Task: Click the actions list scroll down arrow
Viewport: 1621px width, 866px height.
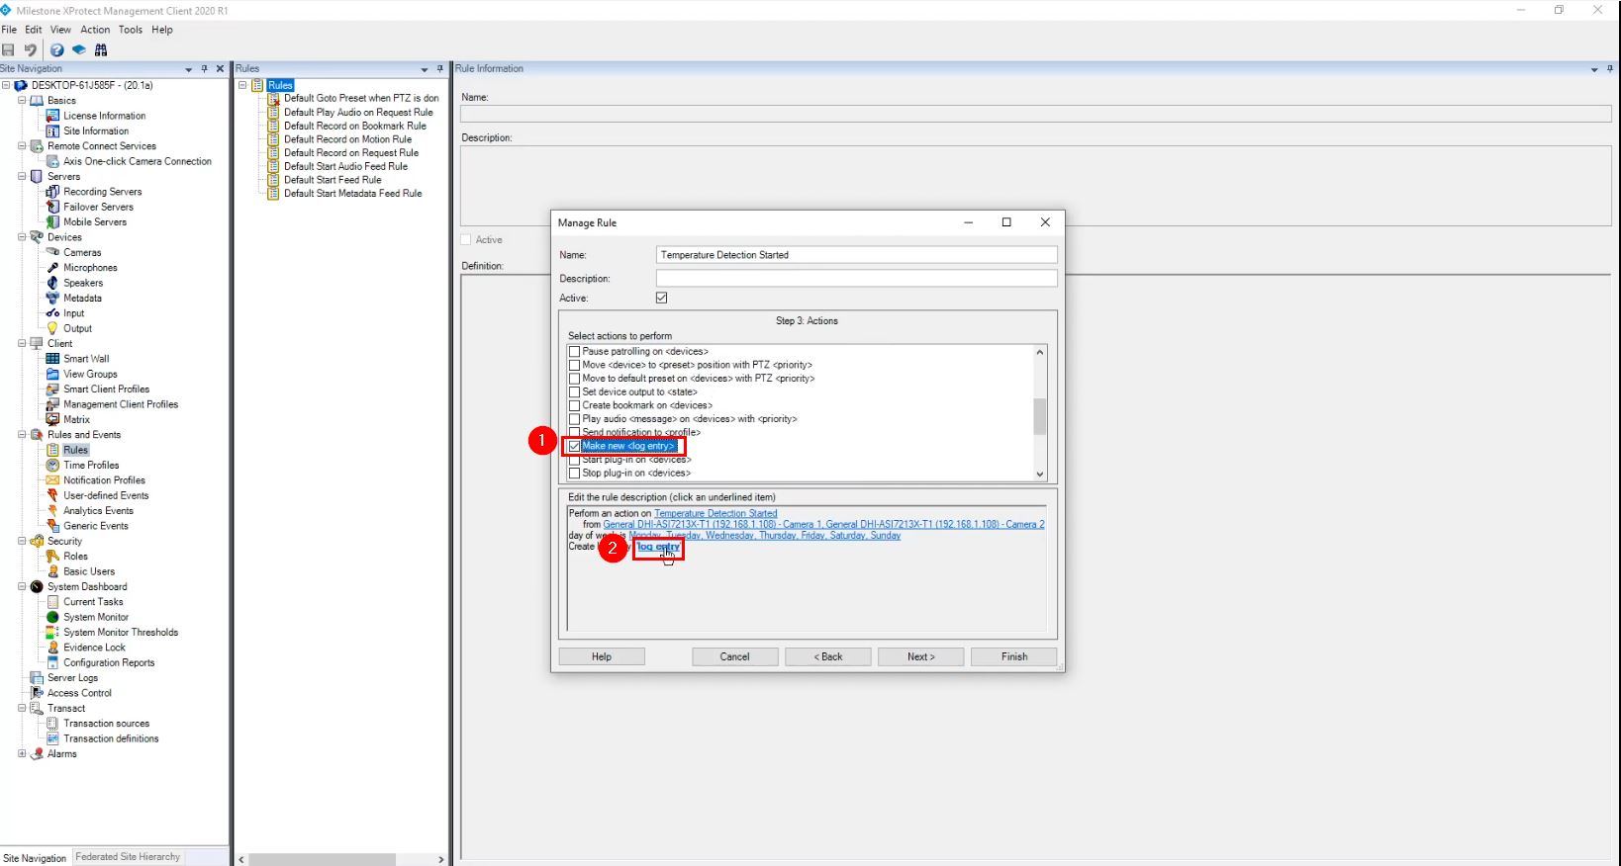Action: (x=1039, y=475)
